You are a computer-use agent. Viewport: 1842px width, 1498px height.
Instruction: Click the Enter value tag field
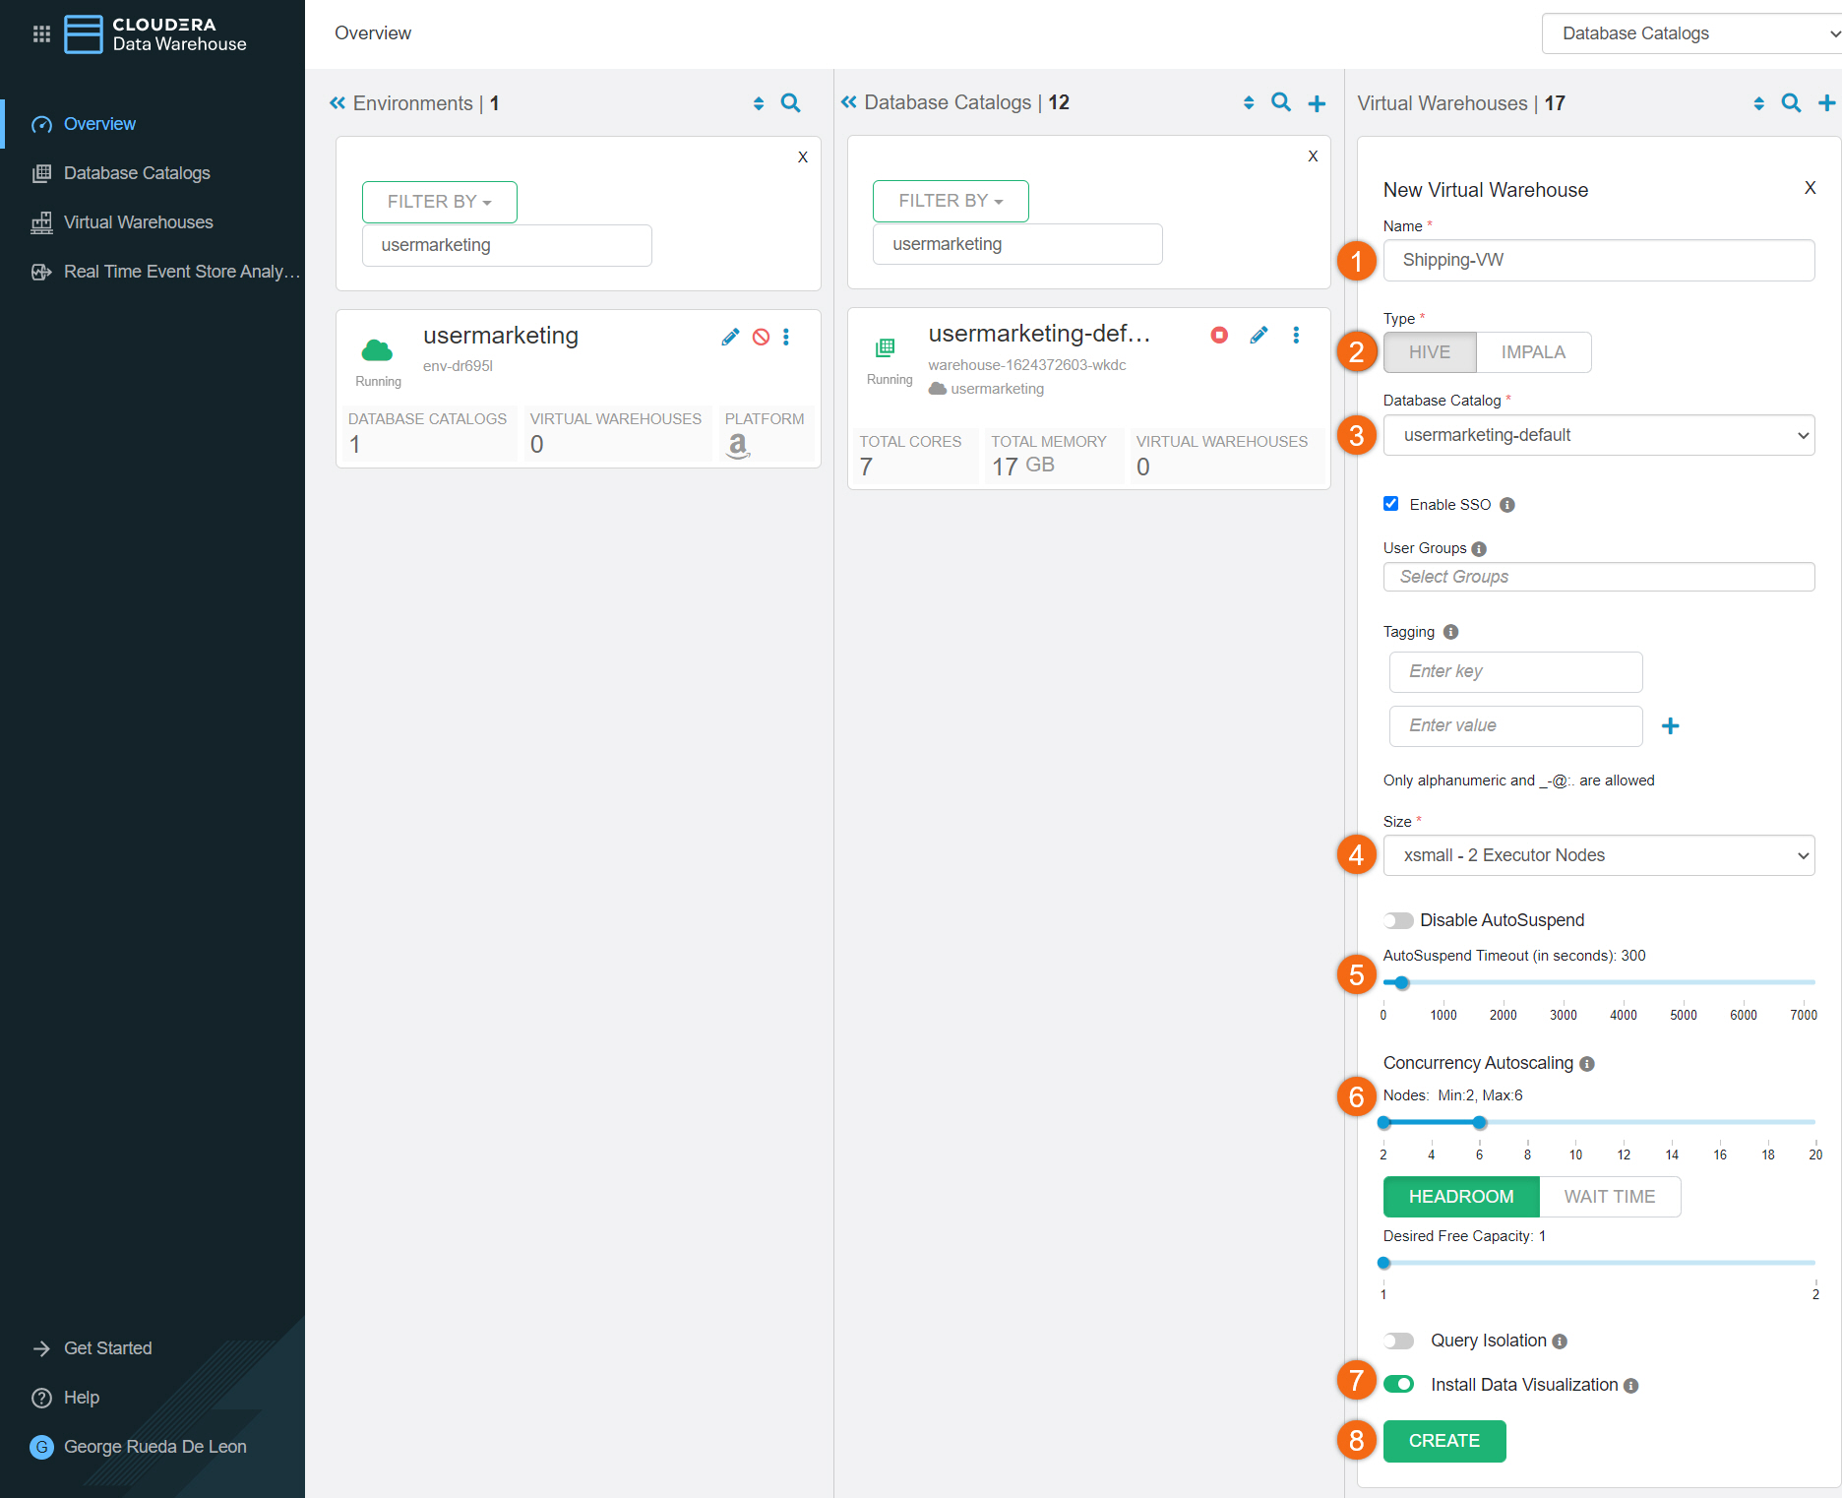tap(1515, 725)
